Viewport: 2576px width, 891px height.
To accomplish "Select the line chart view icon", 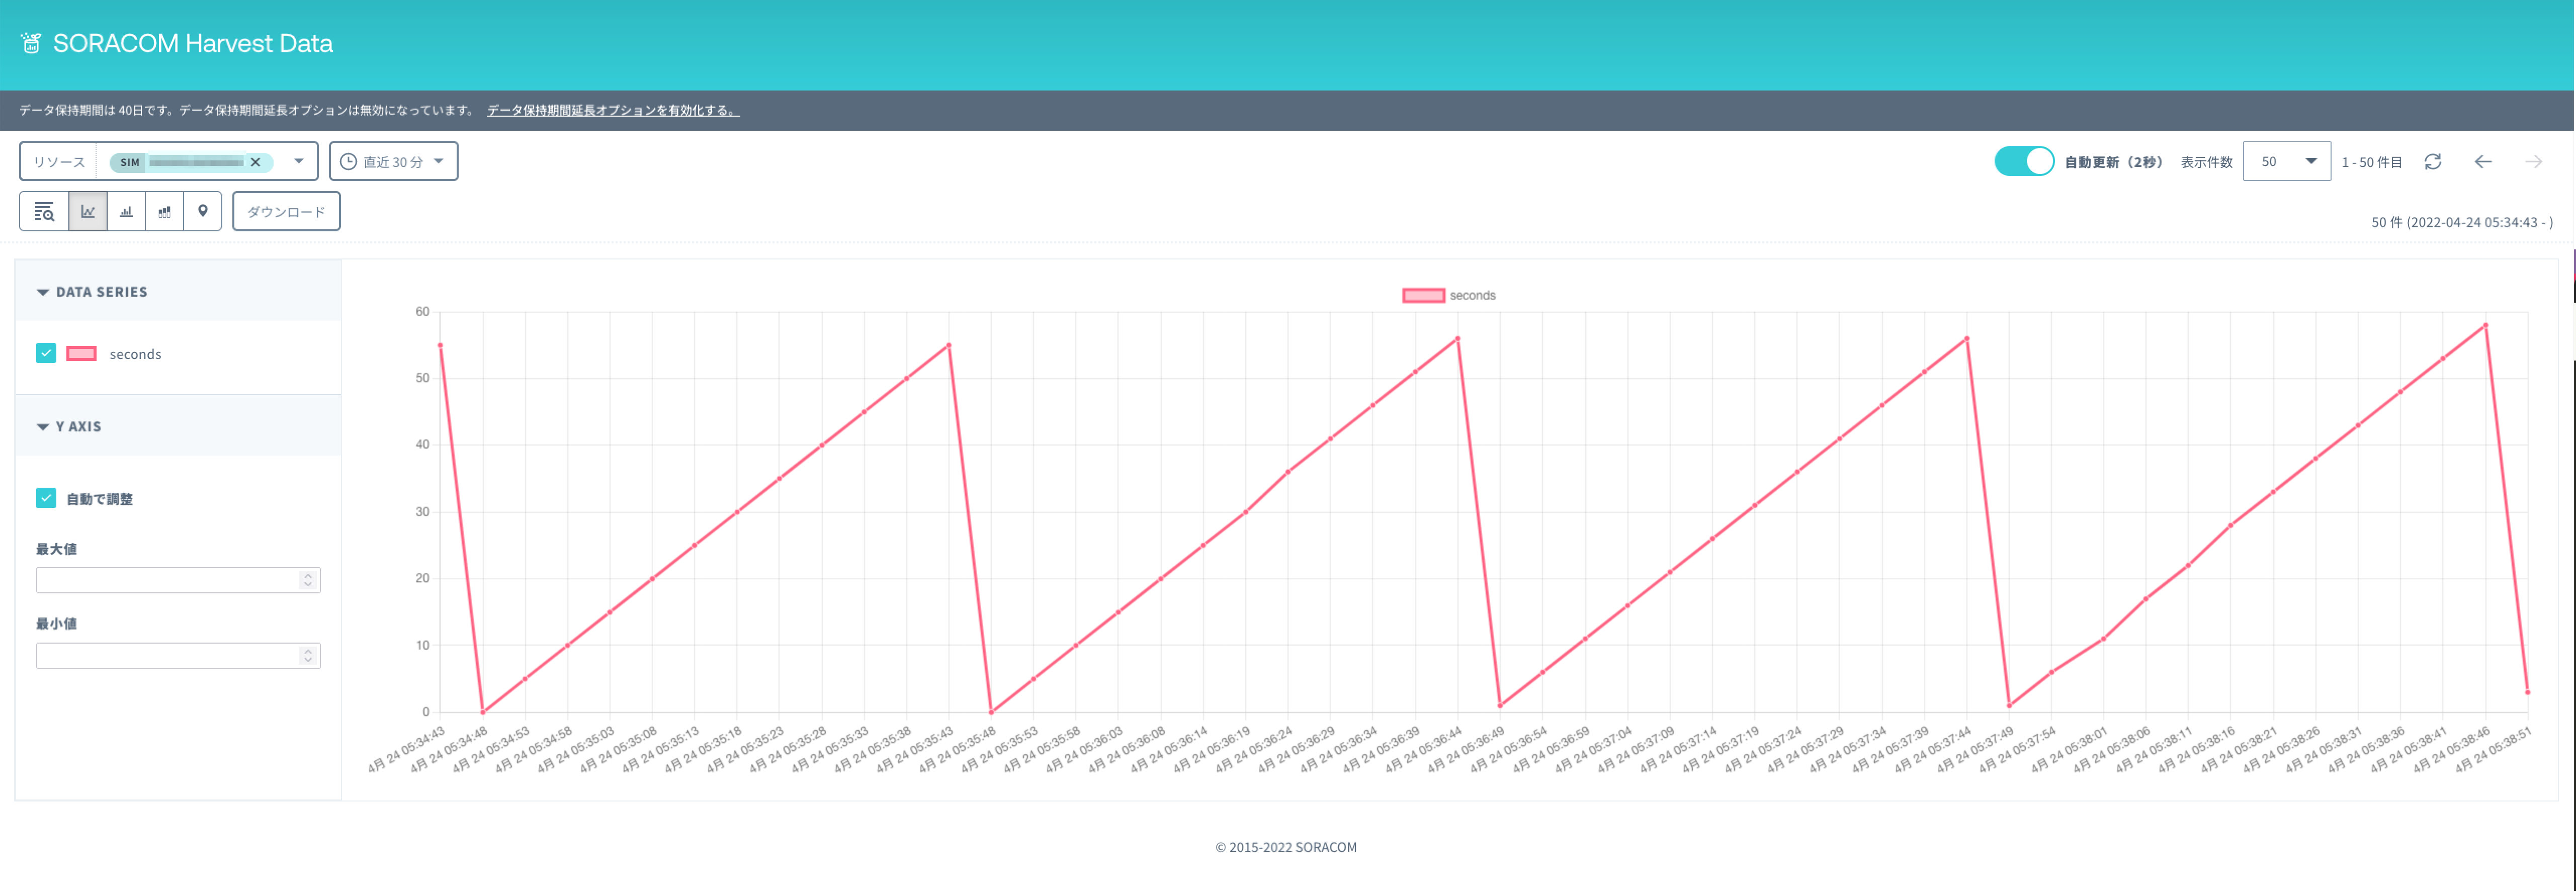I will (x=88, y=212).
